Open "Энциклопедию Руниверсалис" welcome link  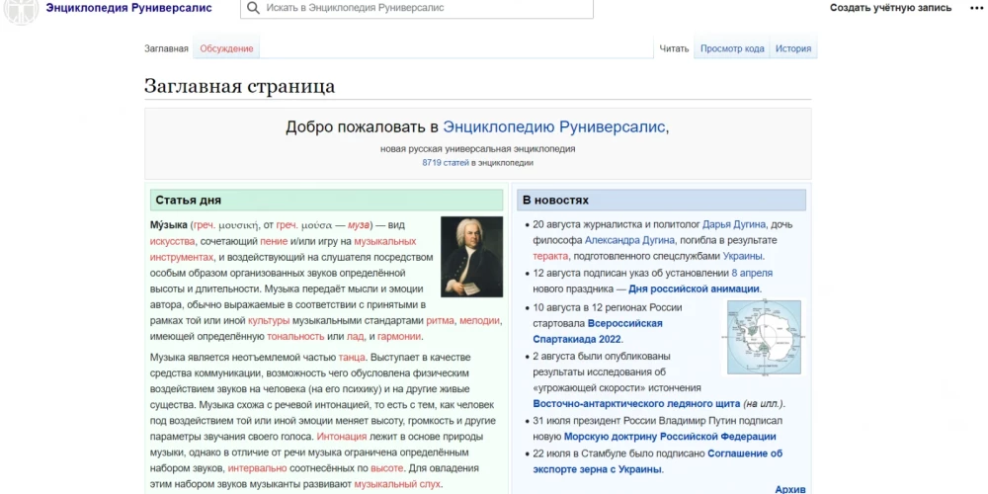(554, 127)
